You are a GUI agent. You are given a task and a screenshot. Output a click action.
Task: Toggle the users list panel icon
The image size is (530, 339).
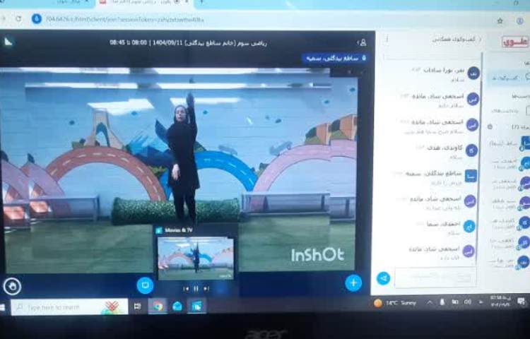point(362,42)
